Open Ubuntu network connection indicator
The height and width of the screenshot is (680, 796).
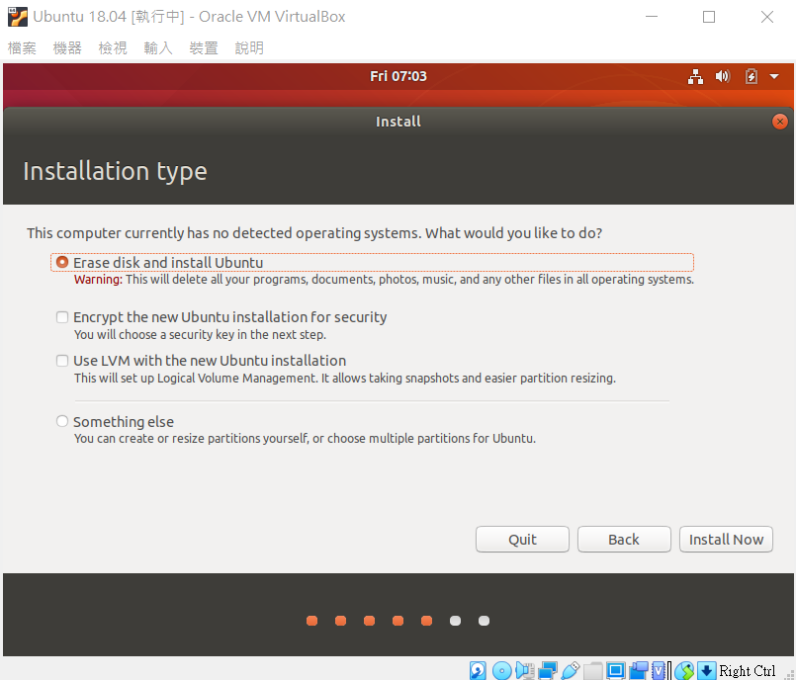point(695,77)
